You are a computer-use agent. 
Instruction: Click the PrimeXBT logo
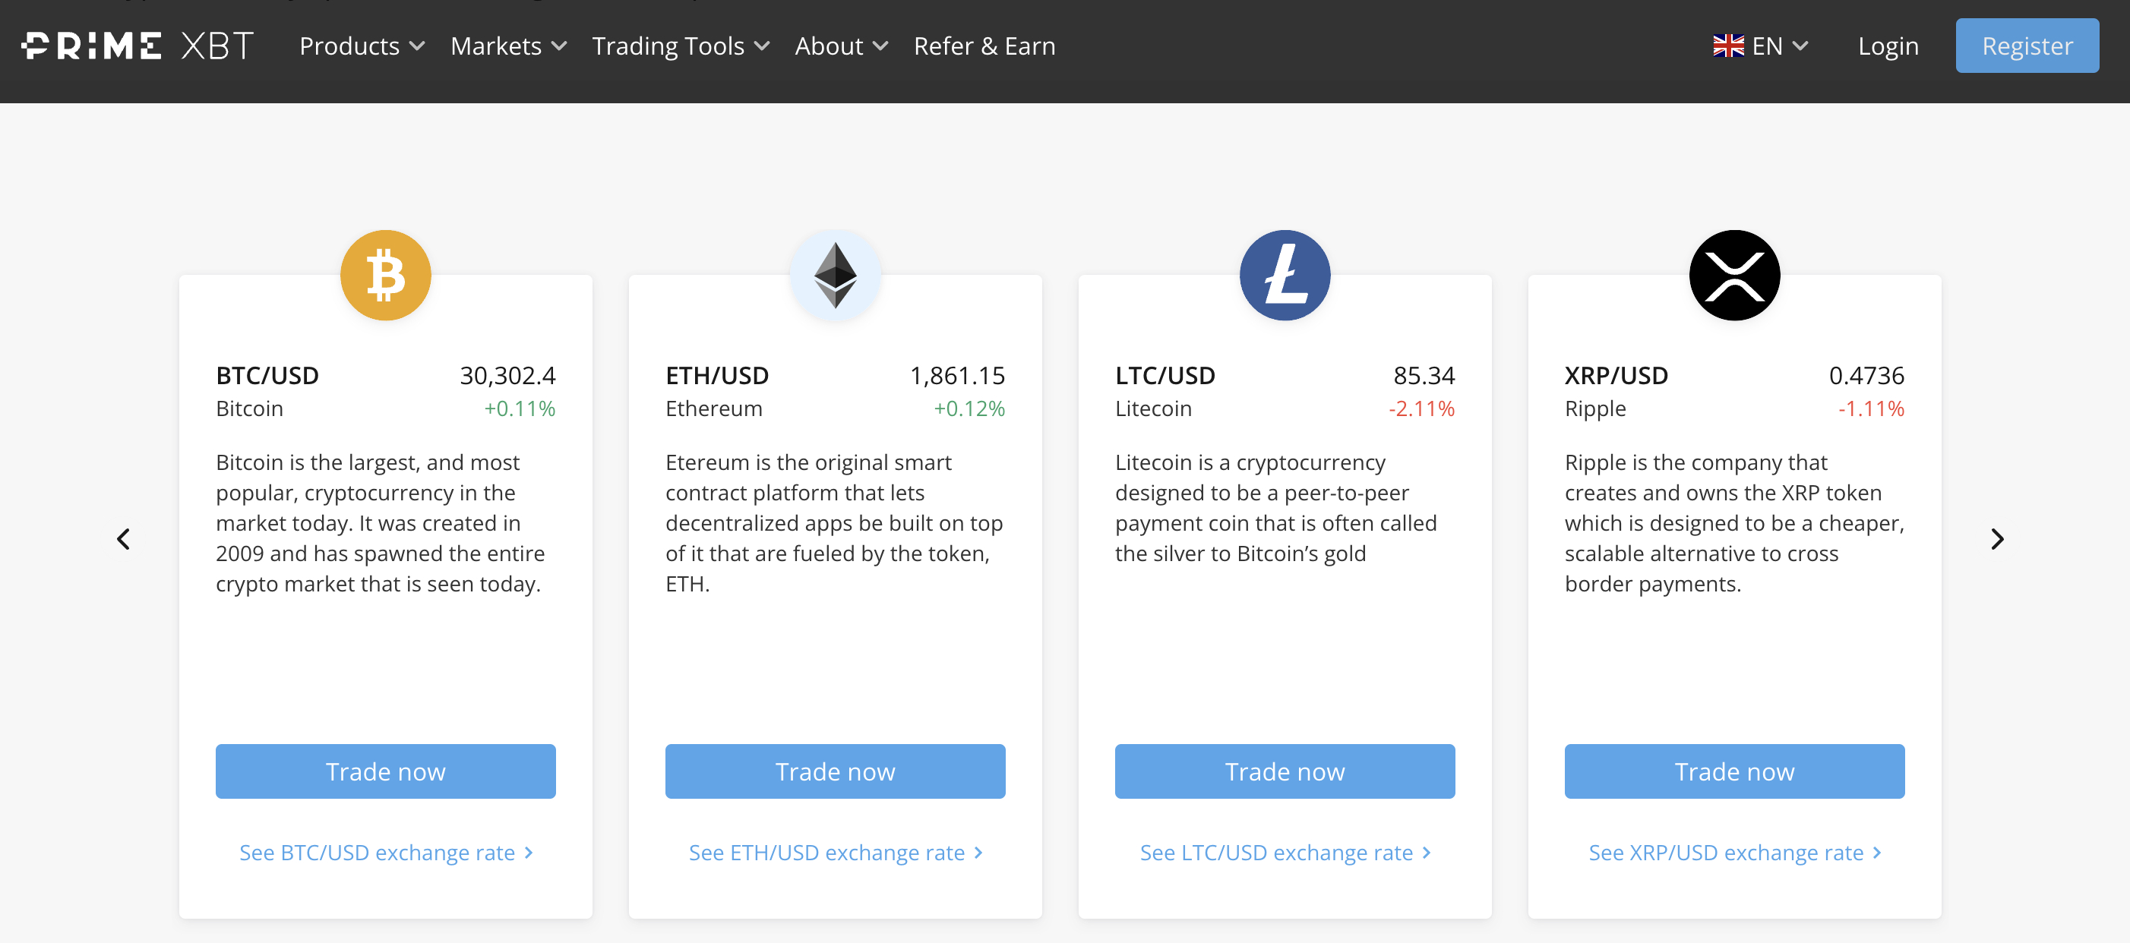click(x=137, y=46)
